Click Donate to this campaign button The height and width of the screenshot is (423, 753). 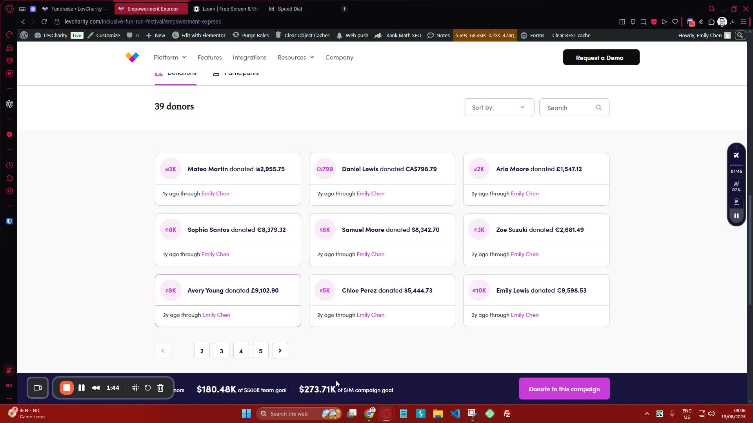pyautogui.click(x=564, y=389)
